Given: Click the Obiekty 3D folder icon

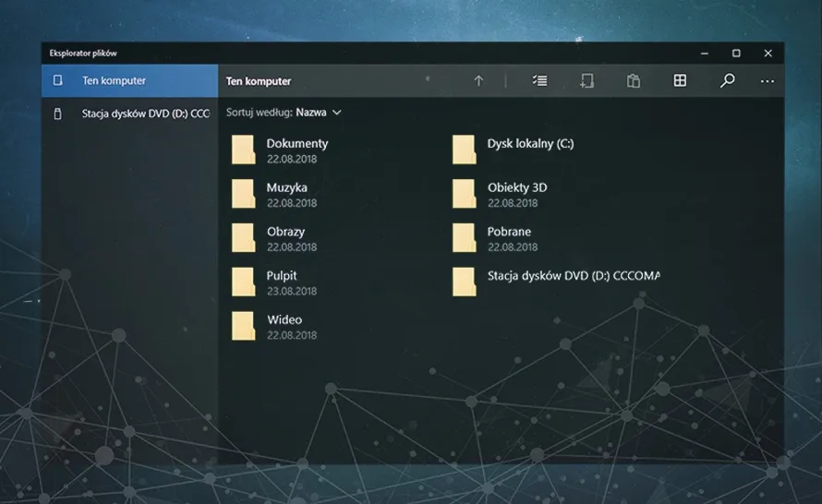Looking at the screenshot, I should (464, 194).
